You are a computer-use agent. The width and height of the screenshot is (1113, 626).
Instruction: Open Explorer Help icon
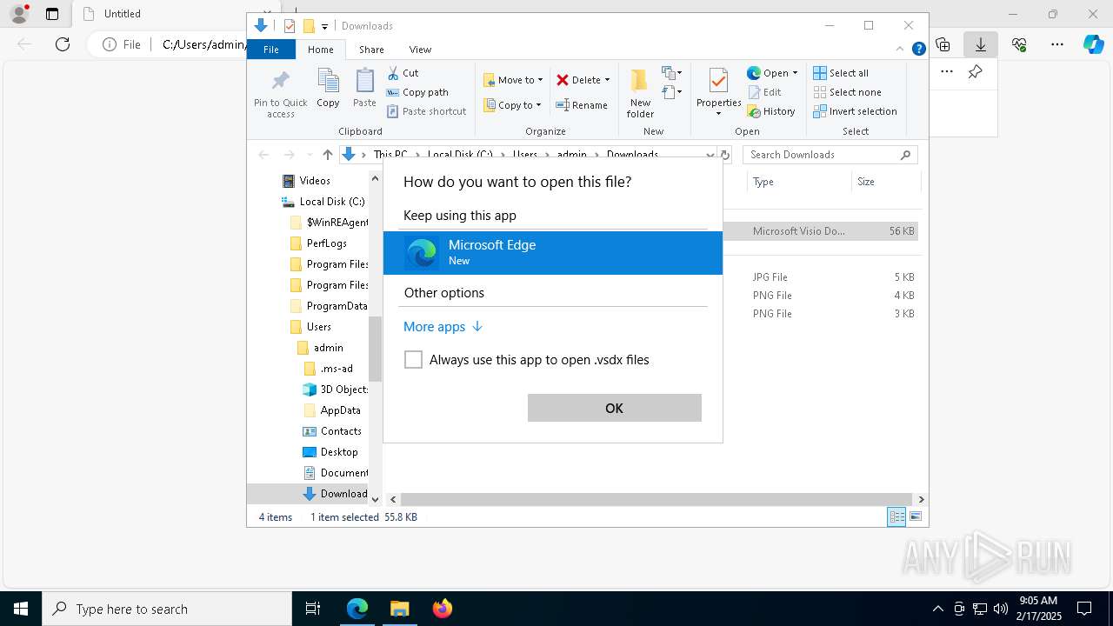point(918,50)
